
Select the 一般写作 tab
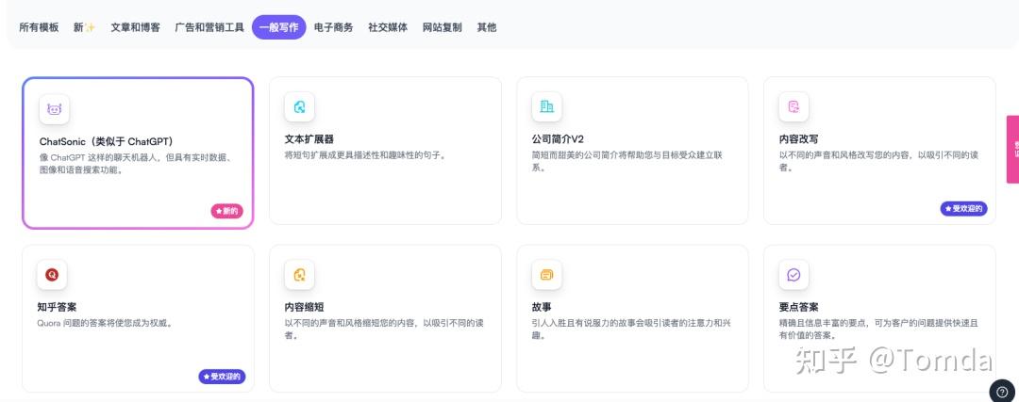coord(279,27)
